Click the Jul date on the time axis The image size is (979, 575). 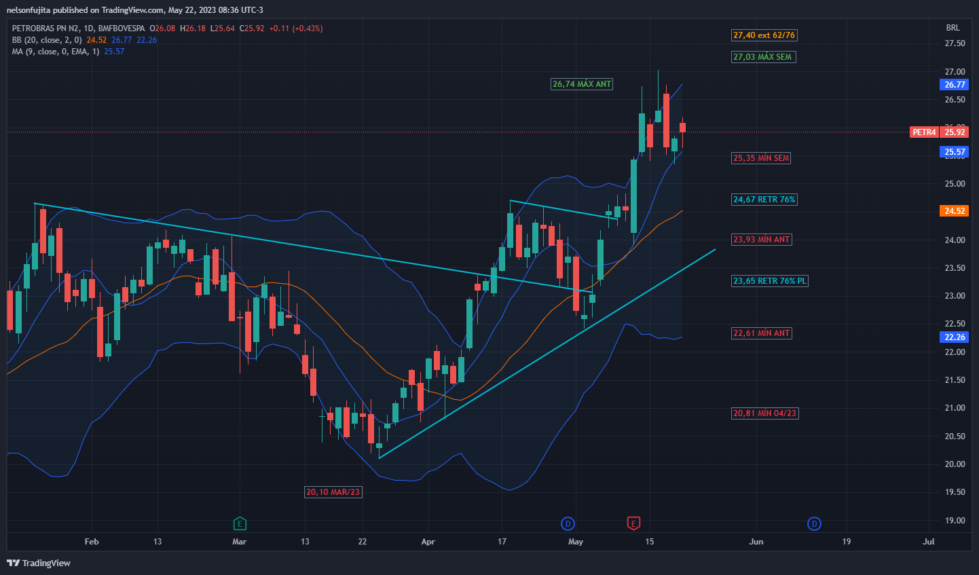[929, 542]
